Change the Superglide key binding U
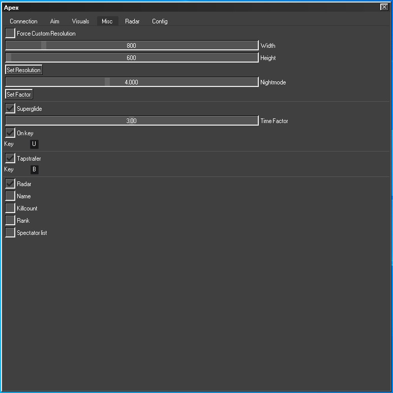Viewport: 393px width, 393px height. tap(34, 144)
